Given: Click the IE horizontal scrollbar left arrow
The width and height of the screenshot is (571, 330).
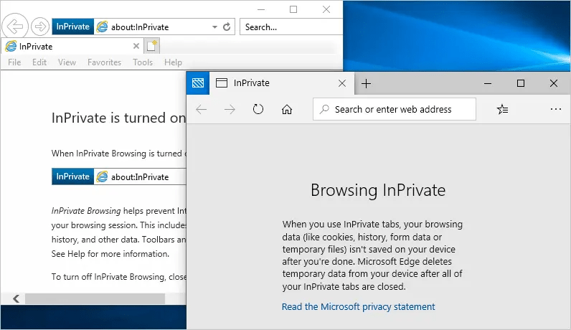Looking at the screenshot, I should [x=16, y=298].
